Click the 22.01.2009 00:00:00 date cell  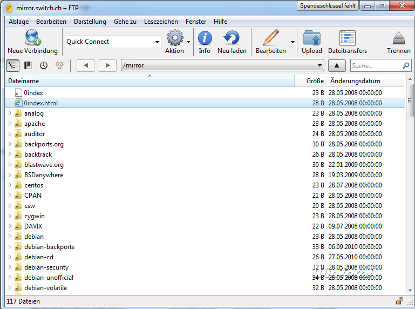355,165
